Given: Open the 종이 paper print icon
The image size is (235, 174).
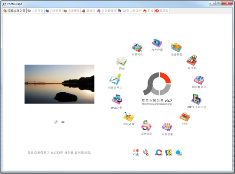Looking at the screenshot, I should pyautogui.click(x=122, y=61).
